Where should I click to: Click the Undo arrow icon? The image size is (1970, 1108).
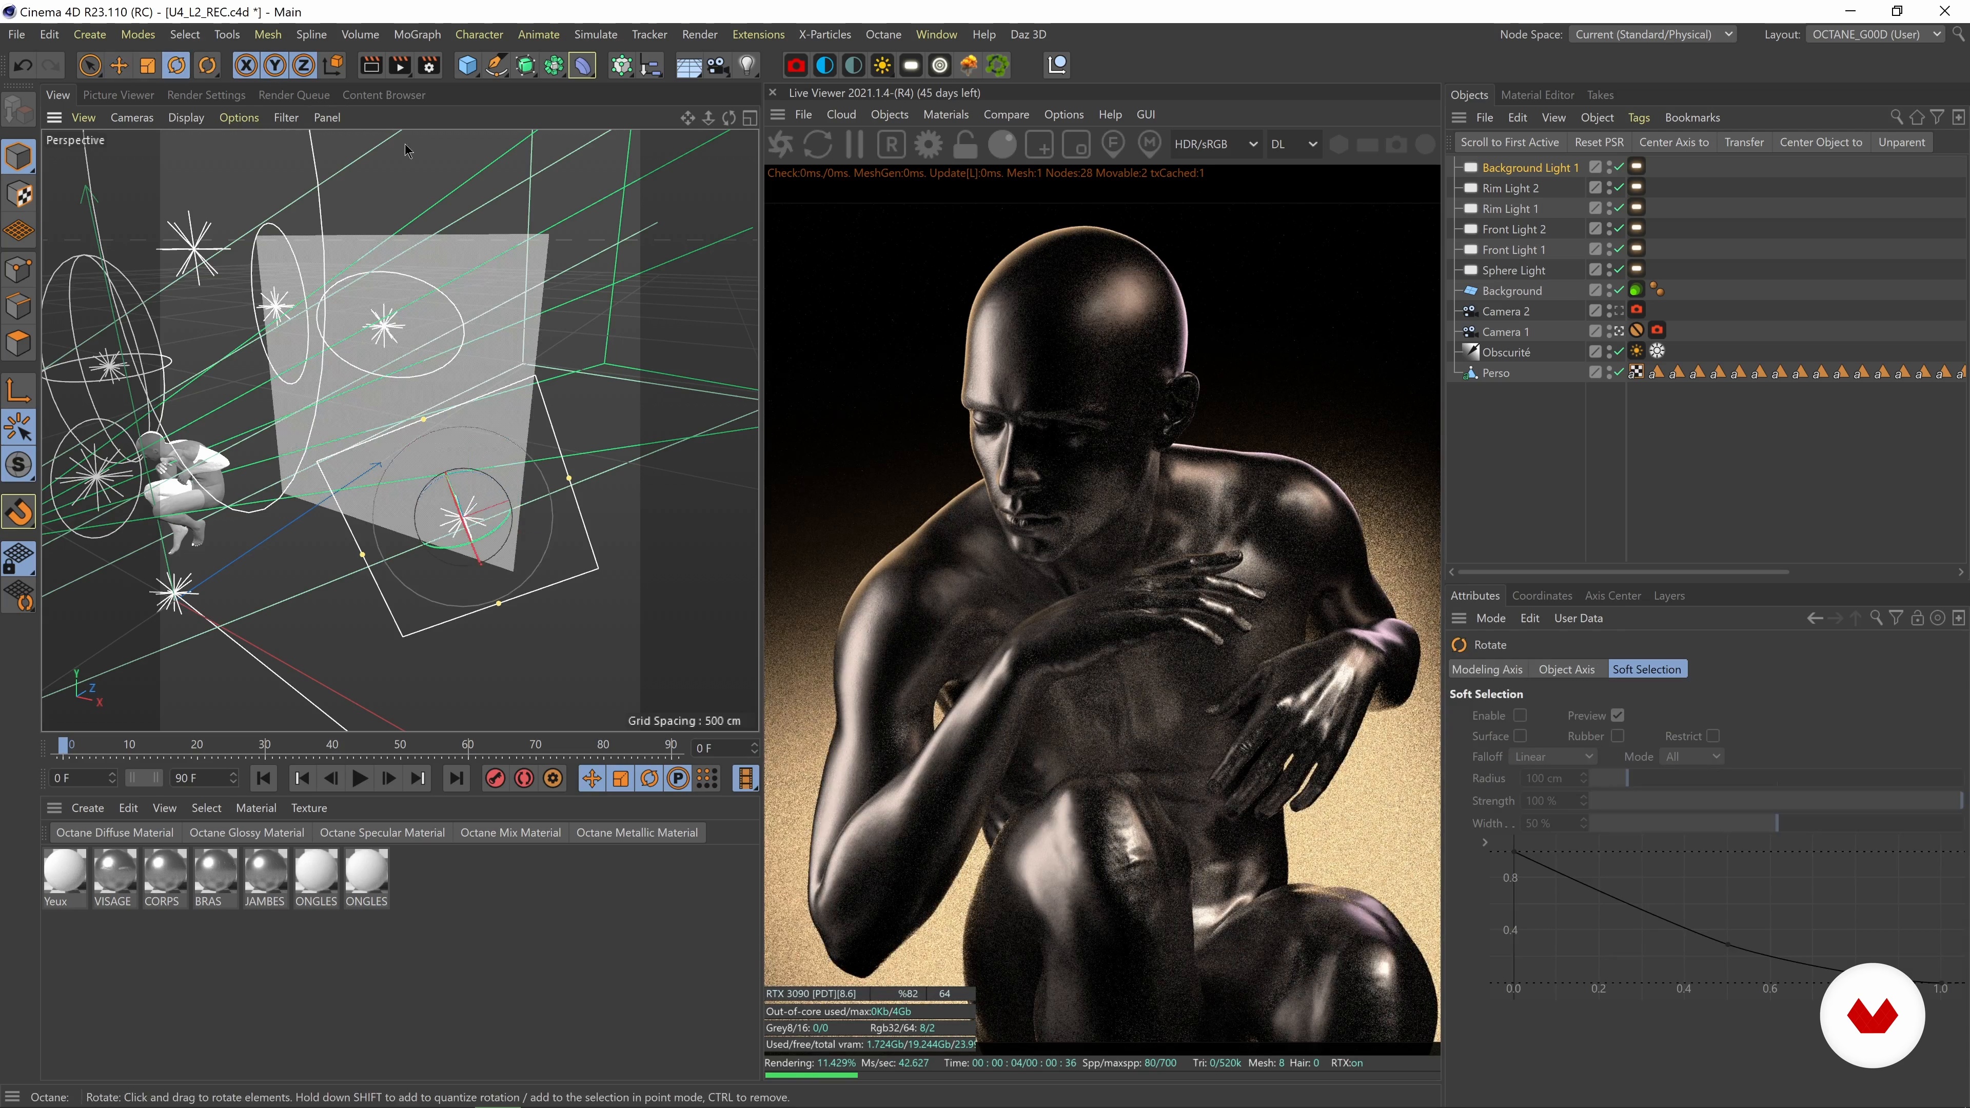pyautogui.click(x=22, y=66)
